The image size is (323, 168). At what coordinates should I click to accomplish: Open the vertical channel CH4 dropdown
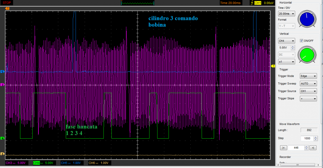(x=286, y=41)
